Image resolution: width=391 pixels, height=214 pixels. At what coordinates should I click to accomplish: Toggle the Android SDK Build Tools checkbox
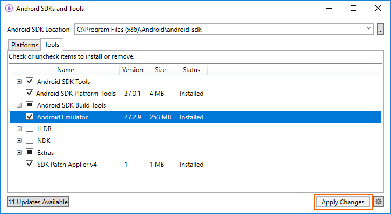[x=30, y=105]
